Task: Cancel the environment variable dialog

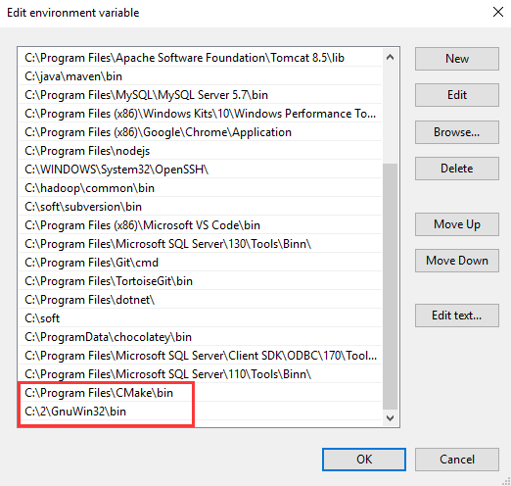Action: coord(457,460)
